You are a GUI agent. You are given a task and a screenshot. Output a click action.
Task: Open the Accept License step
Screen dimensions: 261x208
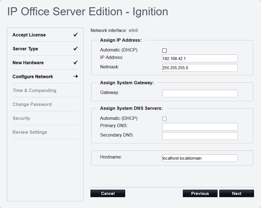(29, 35)
